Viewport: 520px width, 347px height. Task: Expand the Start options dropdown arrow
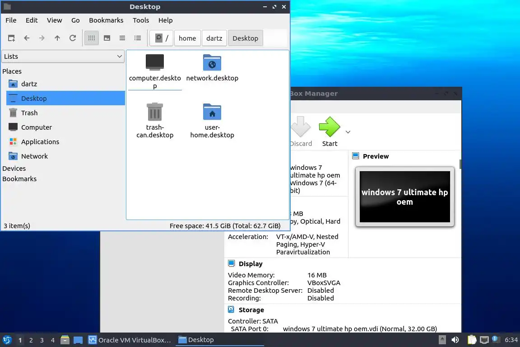[x=348, y=132]
